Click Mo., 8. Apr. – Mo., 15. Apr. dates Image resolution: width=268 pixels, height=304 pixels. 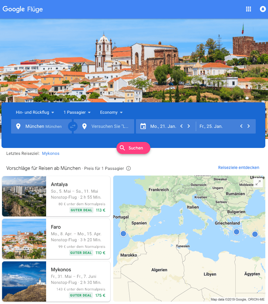pos(76,234)
